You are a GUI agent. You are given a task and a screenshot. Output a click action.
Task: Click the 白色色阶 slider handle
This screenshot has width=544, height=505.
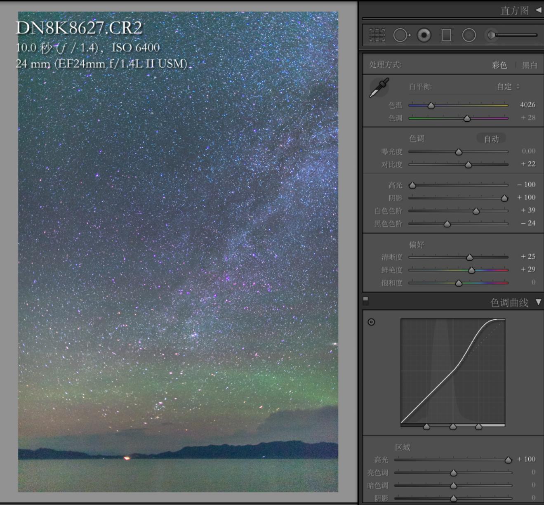click(476, 211)
